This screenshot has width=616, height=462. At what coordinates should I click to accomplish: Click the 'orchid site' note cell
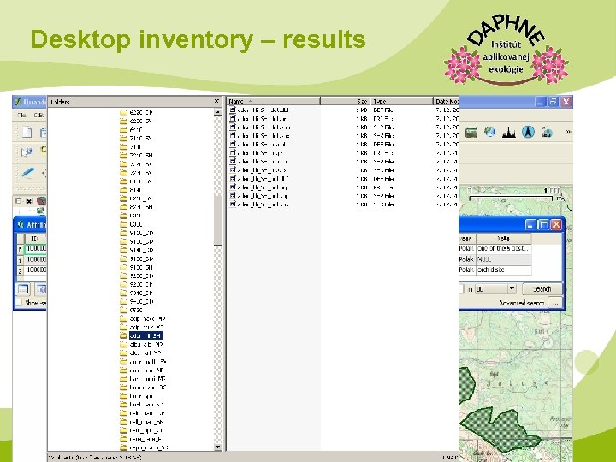tap(504, 269)
